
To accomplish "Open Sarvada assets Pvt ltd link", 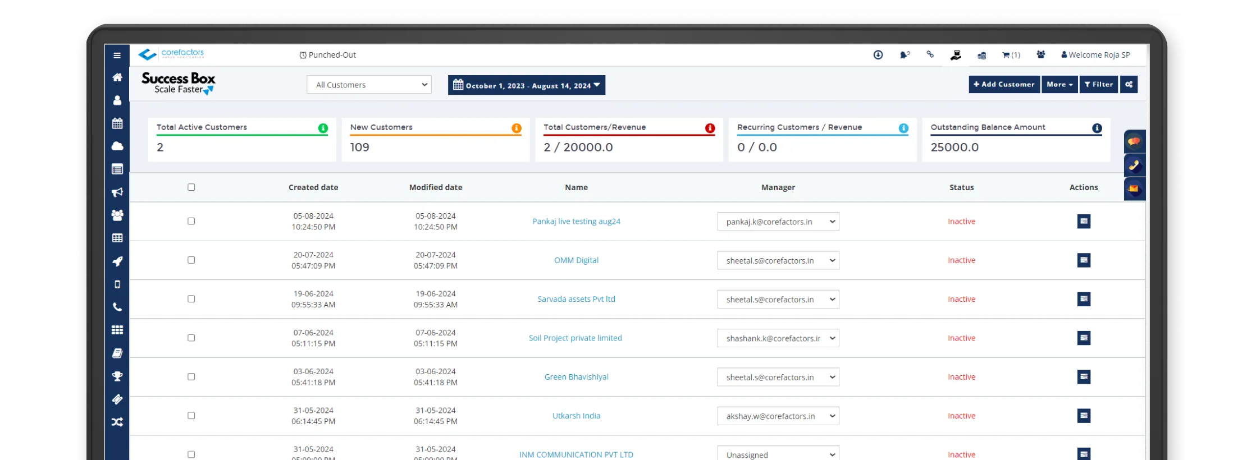I will click(576, 299).
